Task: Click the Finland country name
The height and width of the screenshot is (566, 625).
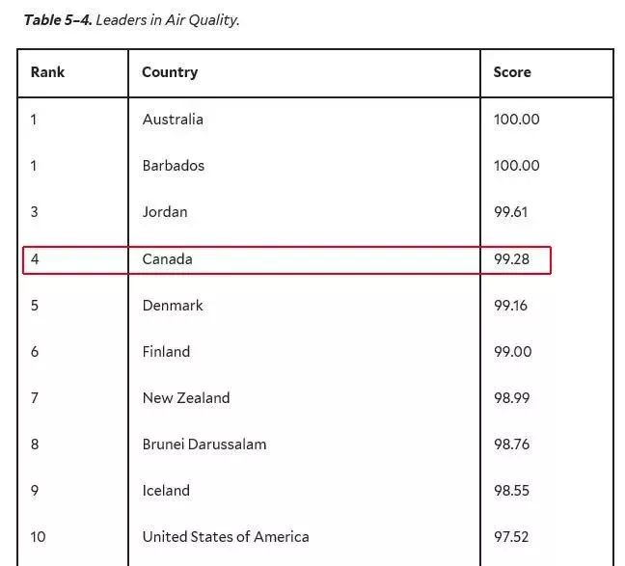Action: tap(166, 352)
